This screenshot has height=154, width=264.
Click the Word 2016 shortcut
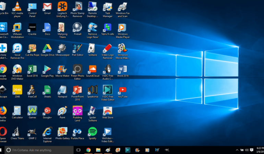[x=123, y=69]
